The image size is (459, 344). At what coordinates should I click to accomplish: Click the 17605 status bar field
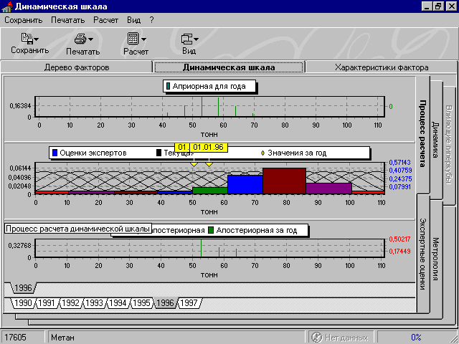(22, 338)
